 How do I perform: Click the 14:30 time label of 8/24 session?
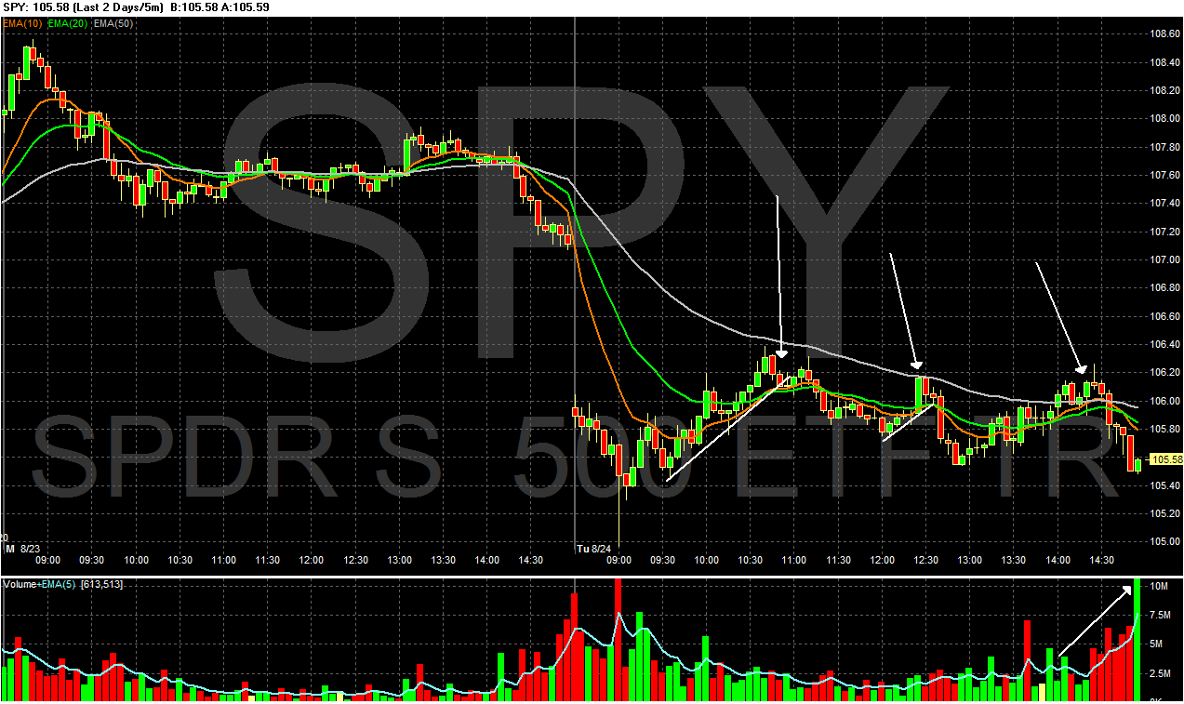pos(1101,560)
